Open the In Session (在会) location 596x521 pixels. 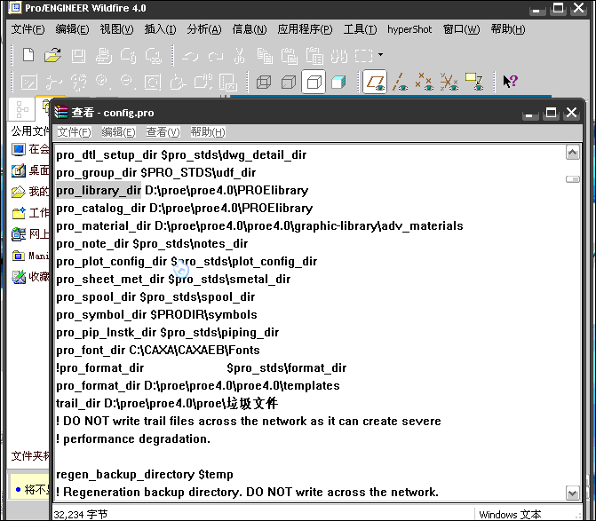coord(30,149)
